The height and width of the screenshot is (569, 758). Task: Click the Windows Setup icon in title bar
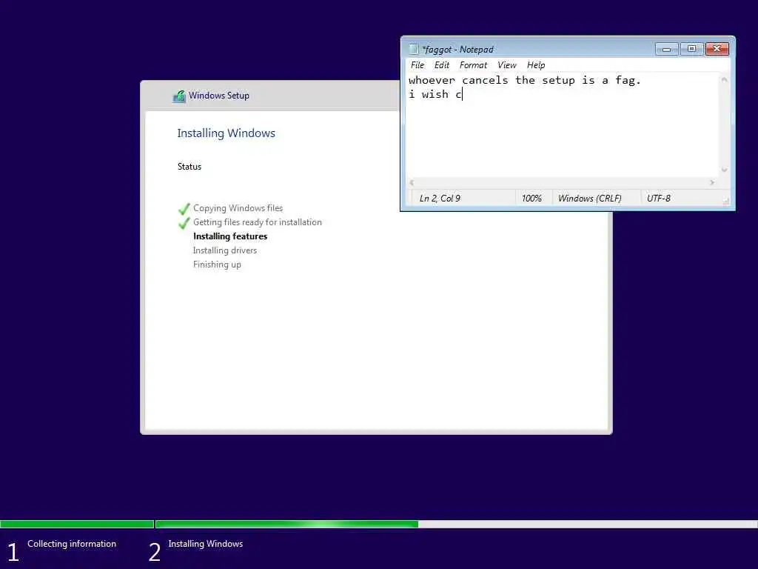tap(179, 96)
